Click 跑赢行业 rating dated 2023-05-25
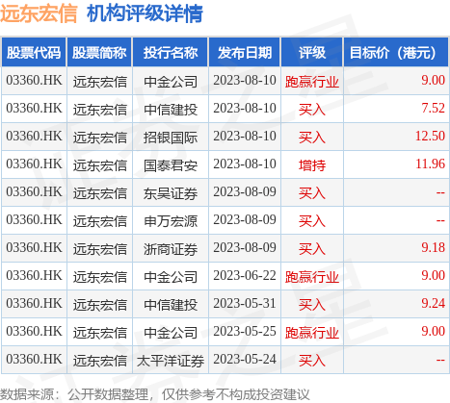Image resolution: width=450 pixels, height=403 pixels. (312, 332)
